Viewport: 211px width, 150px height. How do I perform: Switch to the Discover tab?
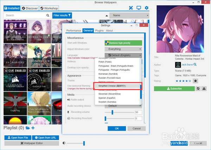30,8
